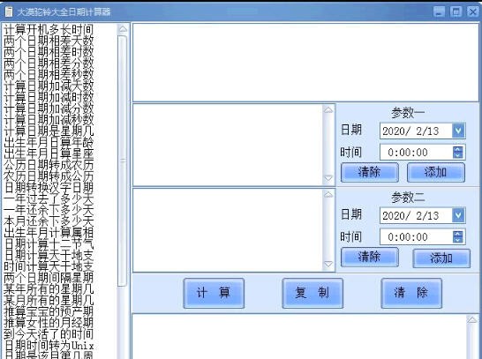Click inside the bottom result text area
Image resolution: width=482 pixels, height=359 pixels.
click(x=300, y=336)
